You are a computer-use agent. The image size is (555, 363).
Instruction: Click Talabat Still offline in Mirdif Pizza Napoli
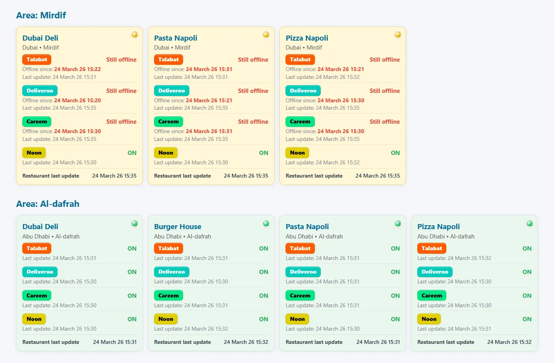pos(384,60)
